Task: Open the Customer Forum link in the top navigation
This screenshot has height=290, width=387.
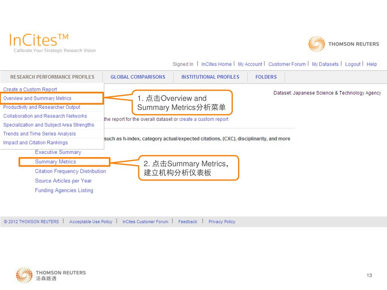Action: (x=287, y=64)
